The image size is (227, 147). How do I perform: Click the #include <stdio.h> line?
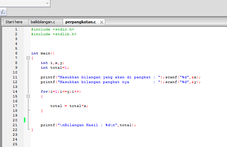53,29
